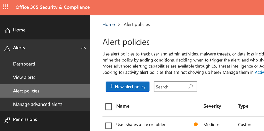Click the Home house icon in sidebar
Viewport: 264px width, 131px height.
[x=7, y=30]
